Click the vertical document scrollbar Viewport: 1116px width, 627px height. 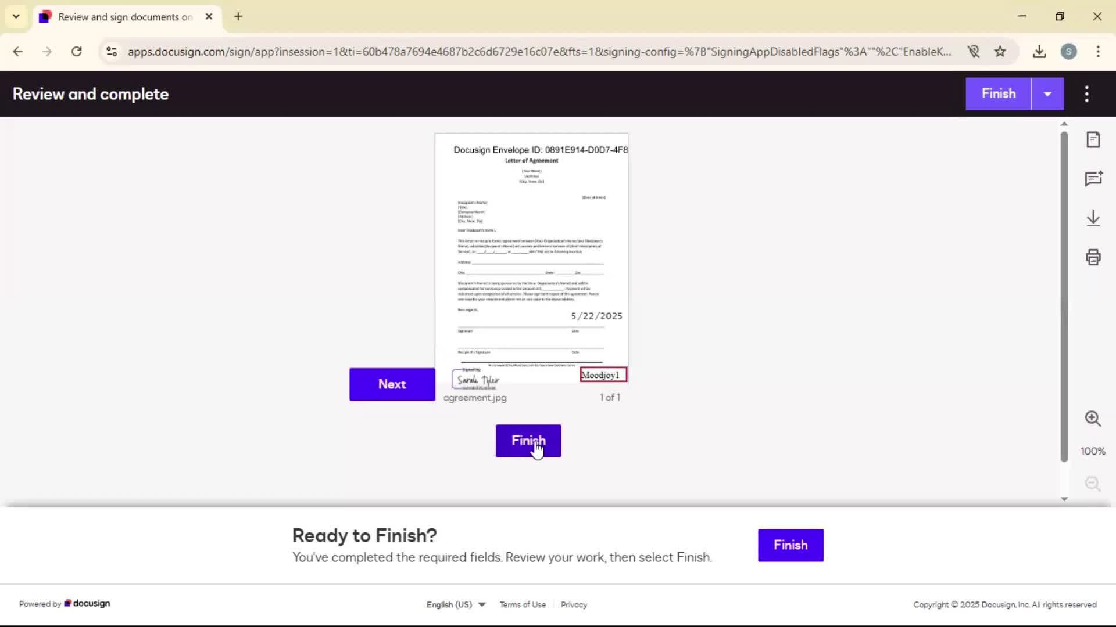[1064, 296]
